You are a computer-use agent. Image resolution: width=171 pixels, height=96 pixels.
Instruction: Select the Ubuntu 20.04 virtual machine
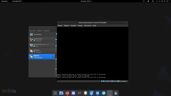[x=42, y=40]
